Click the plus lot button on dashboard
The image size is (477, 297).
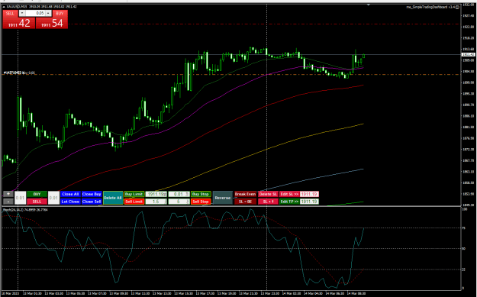click(x=8, y=194)
